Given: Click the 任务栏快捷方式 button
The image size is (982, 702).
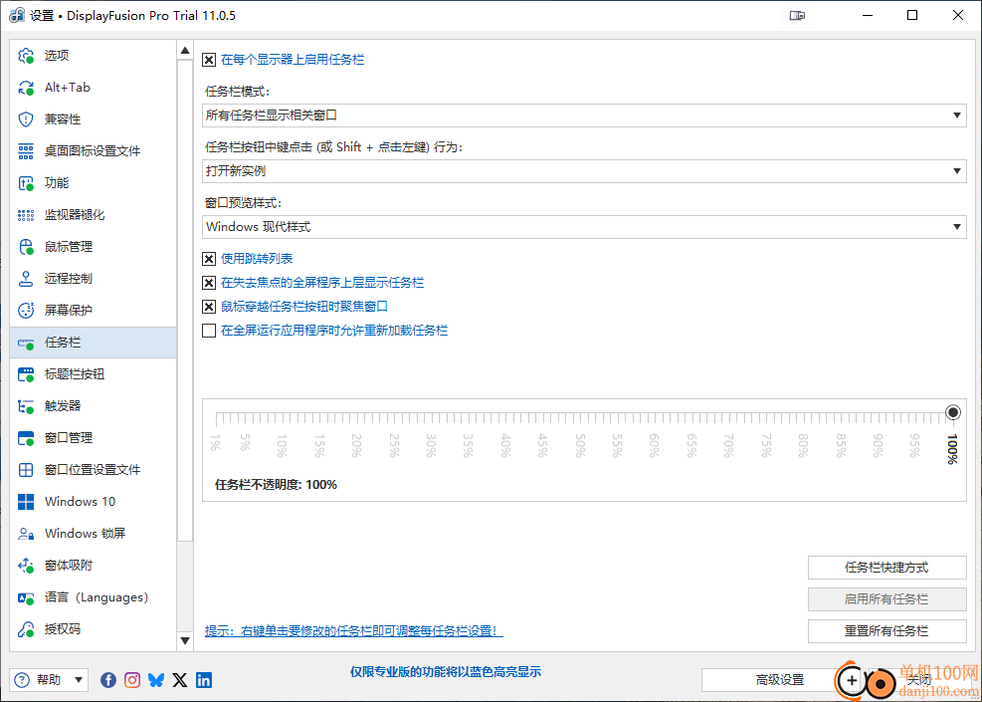Looking at the screenshot, I should 886,568.
